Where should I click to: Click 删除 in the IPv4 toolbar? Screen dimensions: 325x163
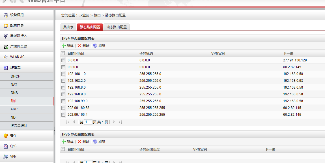[83, 46]
